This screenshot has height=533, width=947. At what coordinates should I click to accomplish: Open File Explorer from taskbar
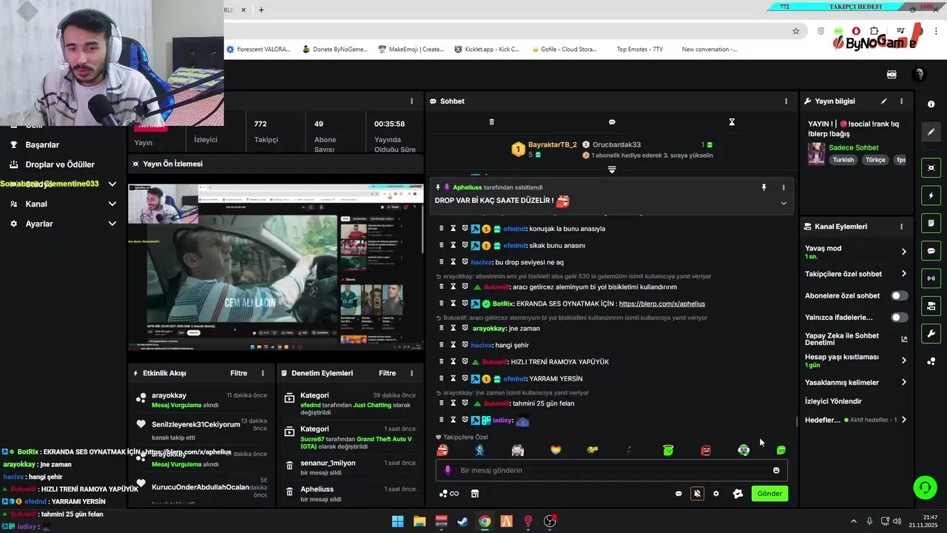[419, 521]
